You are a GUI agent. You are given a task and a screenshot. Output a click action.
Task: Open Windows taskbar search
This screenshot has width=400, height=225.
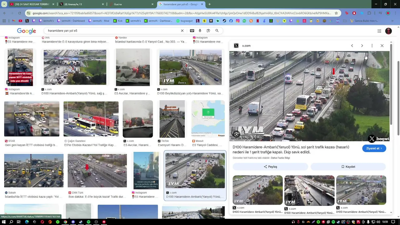pos(11,222)
